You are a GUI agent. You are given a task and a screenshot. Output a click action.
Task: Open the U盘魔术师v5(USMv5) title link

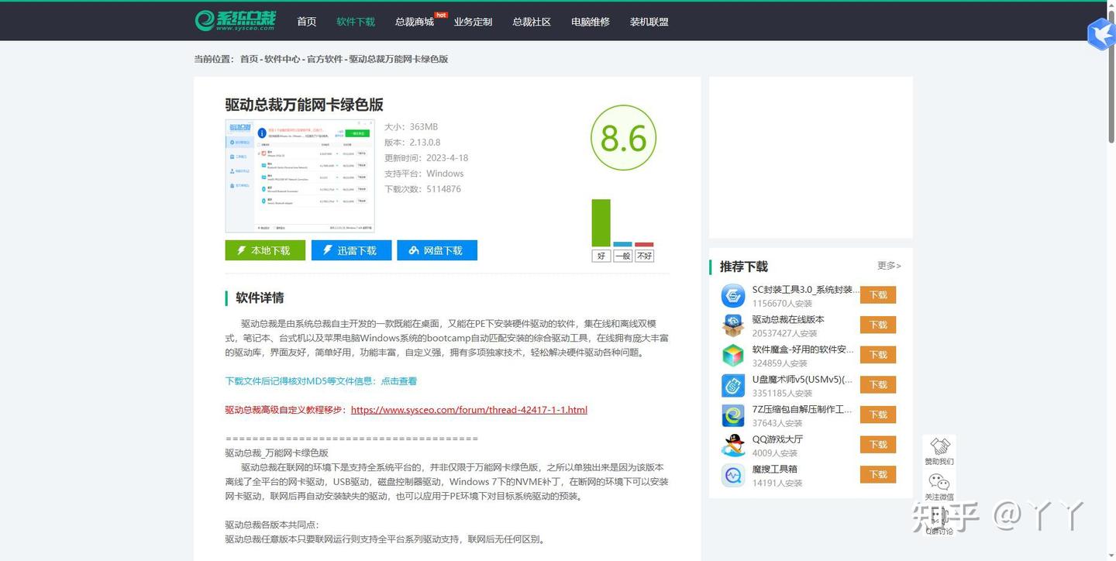pos(802,380)
